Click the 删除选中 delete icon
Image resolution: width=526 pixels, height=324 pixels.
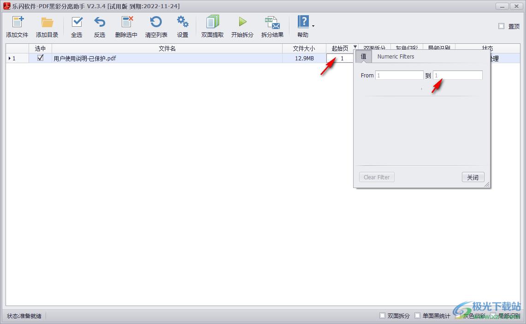click(x=126, y=22)
